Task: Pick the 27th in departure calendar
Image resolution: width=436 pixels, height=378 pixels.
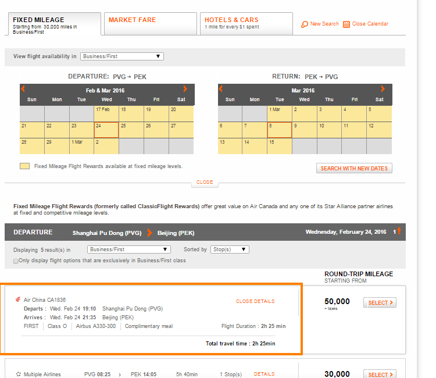Action: (x=181, y=130)
